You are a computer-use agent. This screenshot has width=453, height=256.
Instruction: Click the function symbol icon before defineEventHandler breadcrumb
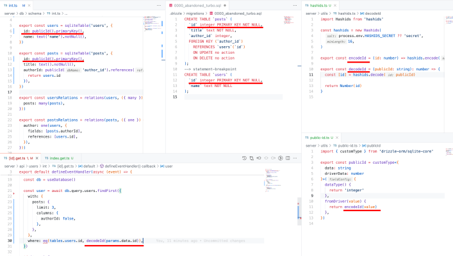[102, 166]
